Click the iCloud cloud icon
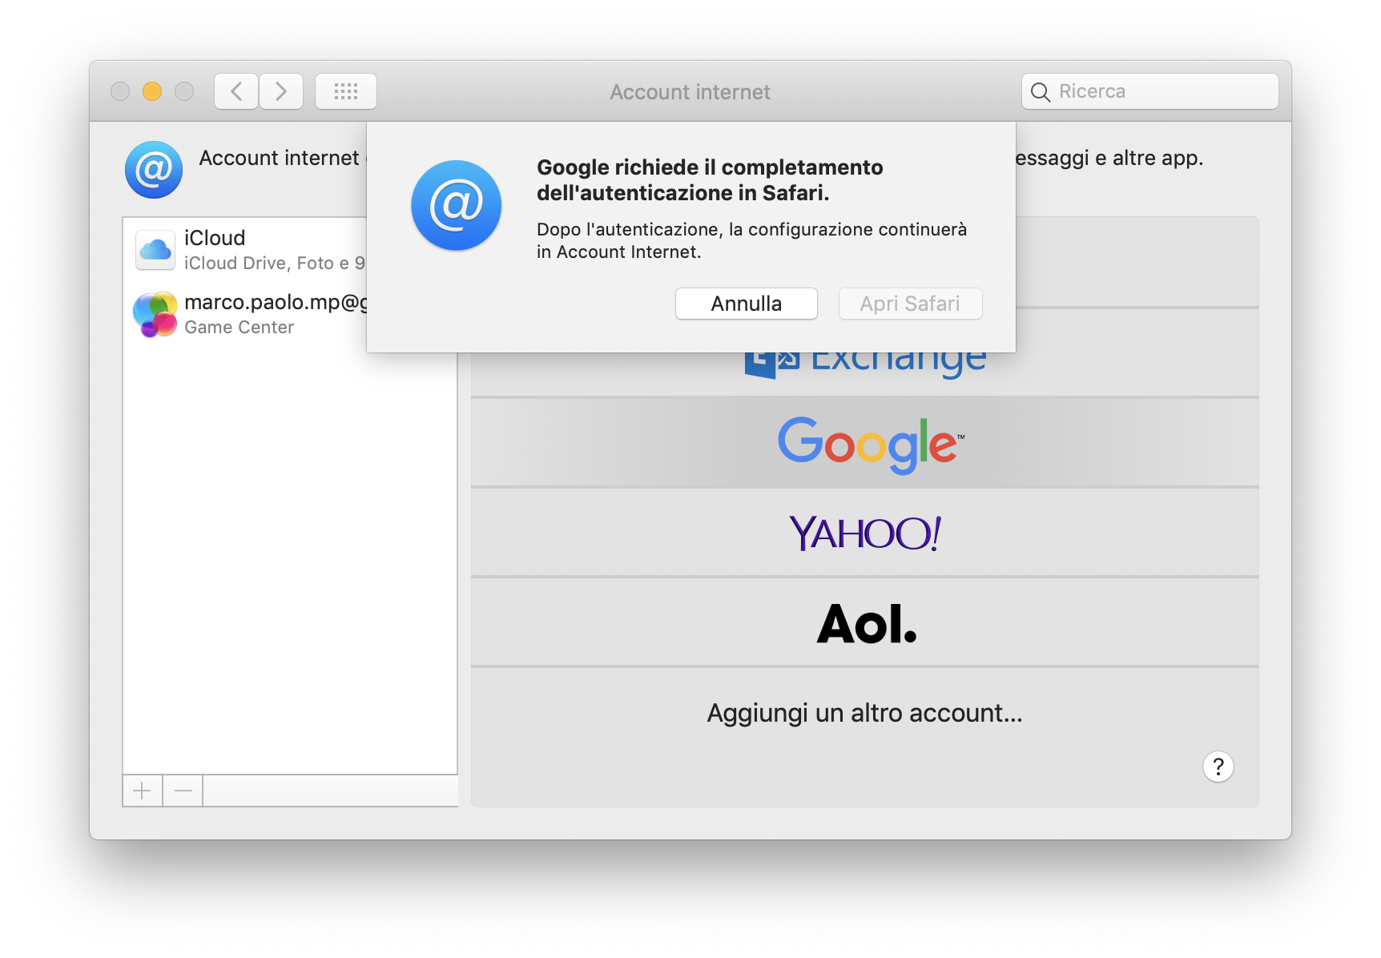The image size is (1381, 958). (155, 250)
